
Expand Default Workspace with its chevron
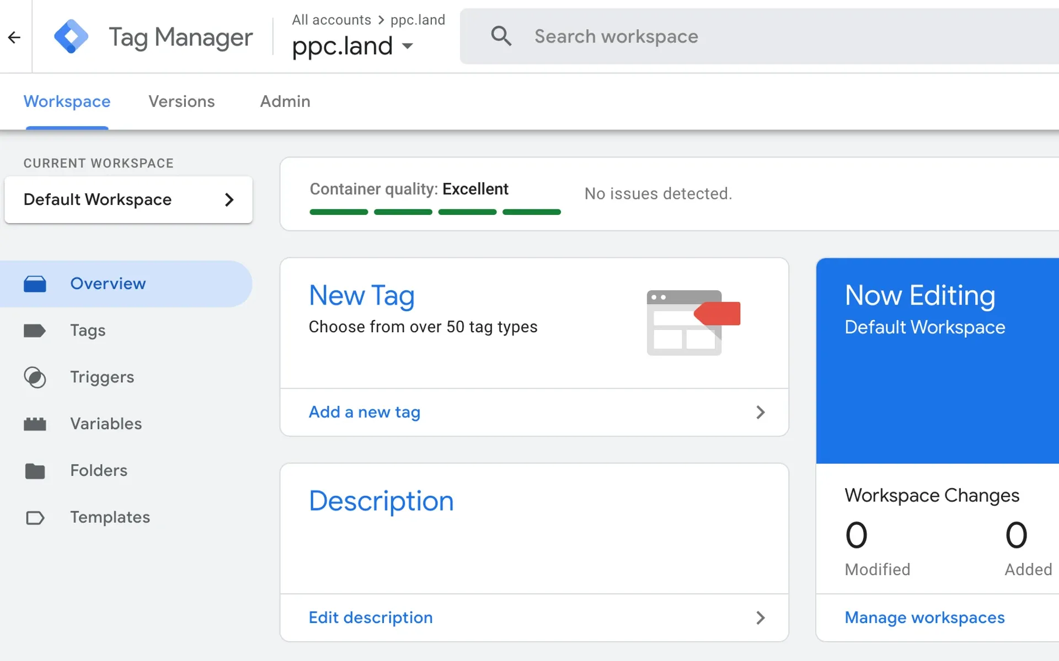click(x=230, y=200)
